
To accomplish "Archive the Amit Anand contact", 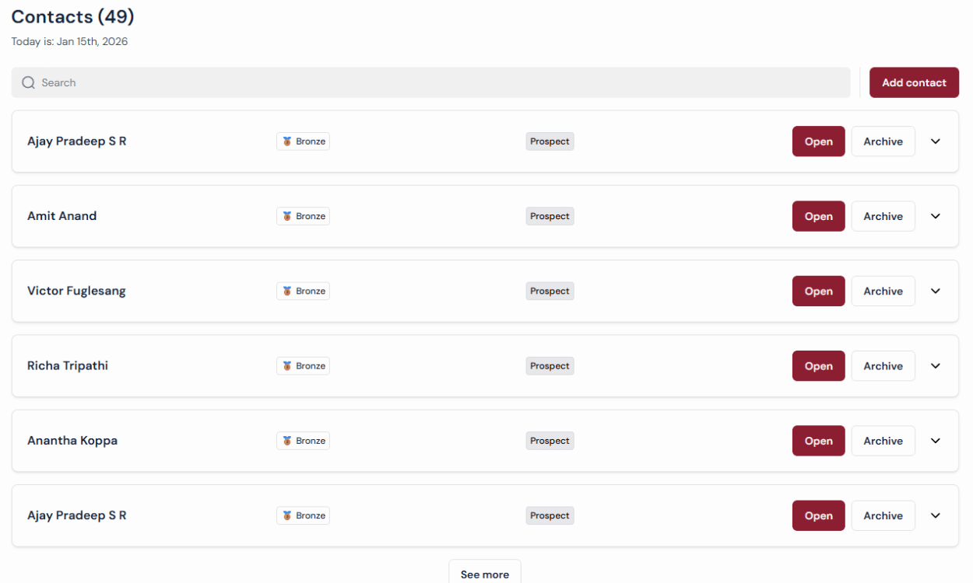I will click(883, 216).
